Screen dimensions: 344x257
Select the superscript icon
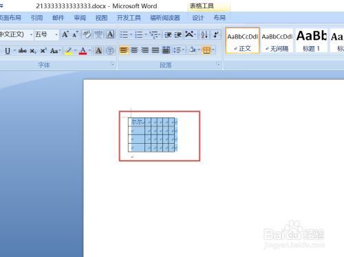click(x=43, y=51)
